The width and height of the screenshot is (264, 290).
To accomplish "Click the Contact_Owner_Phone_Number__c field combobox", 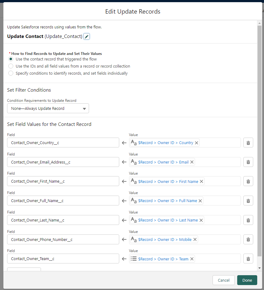I will tap(63, 239).
